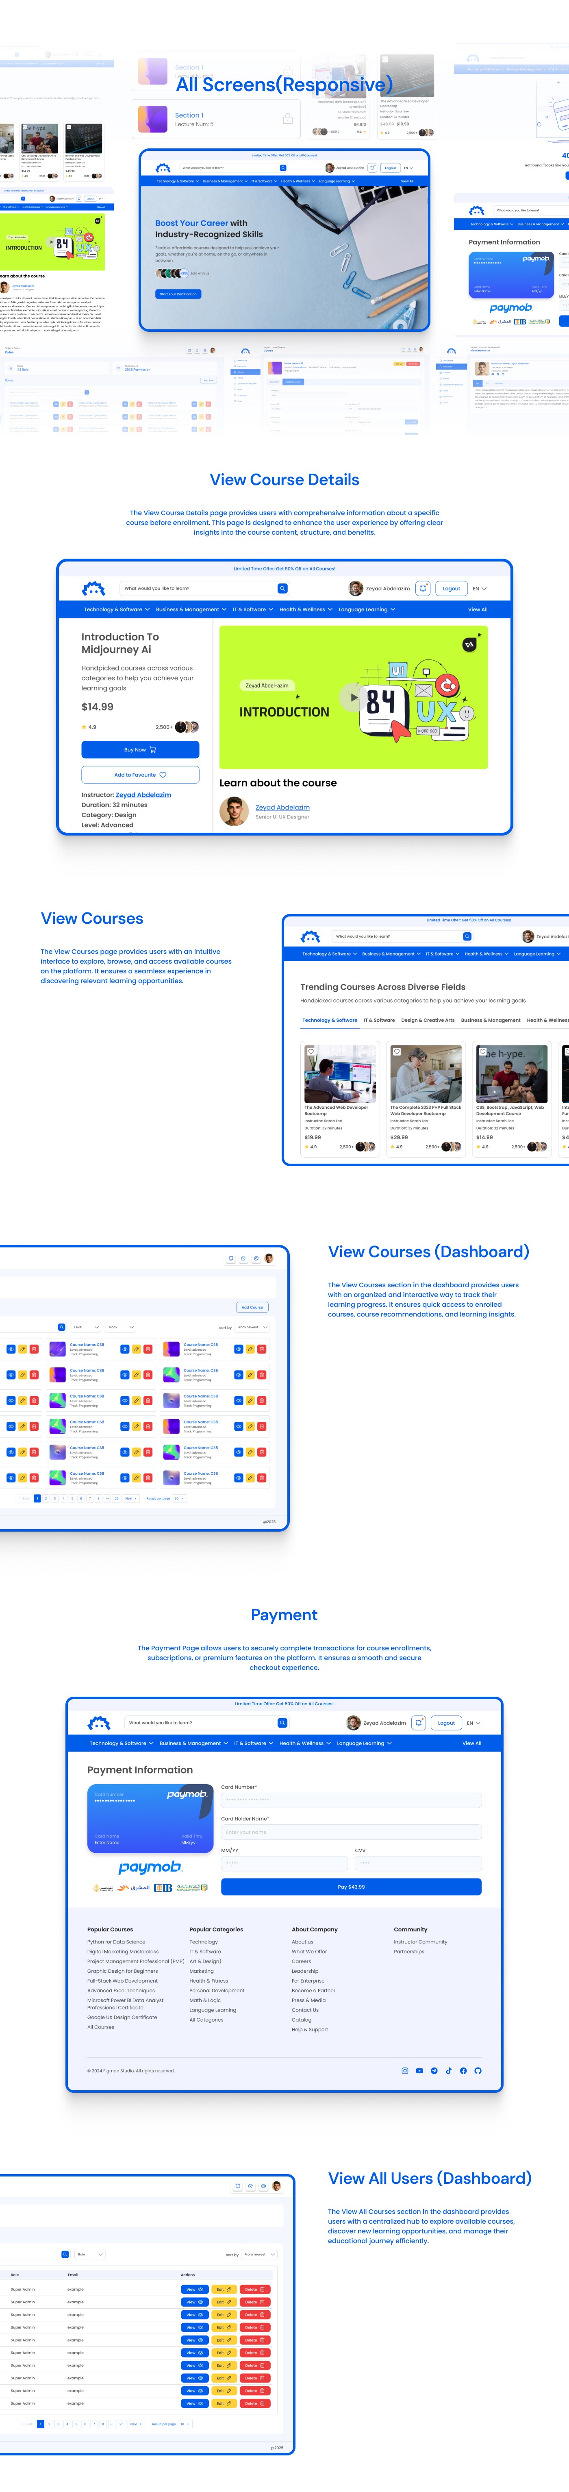Click the Card Number input field
The width and height of the screenshot is (569, 2492).
(x=351, y=1800)
